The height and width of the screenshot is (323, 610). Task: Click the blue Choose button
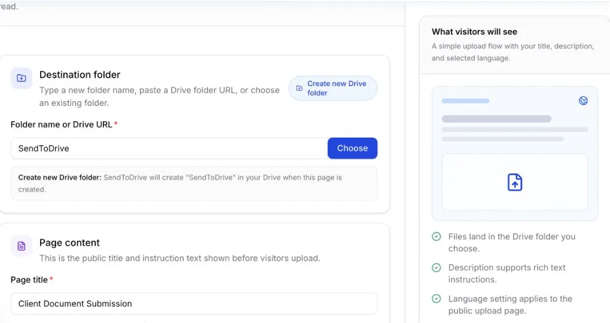point(352,148)
